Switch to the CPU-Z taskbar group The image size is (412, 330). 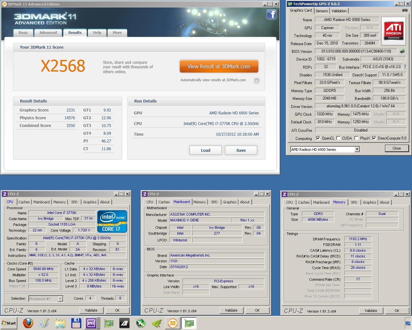[x=91, y=323]
